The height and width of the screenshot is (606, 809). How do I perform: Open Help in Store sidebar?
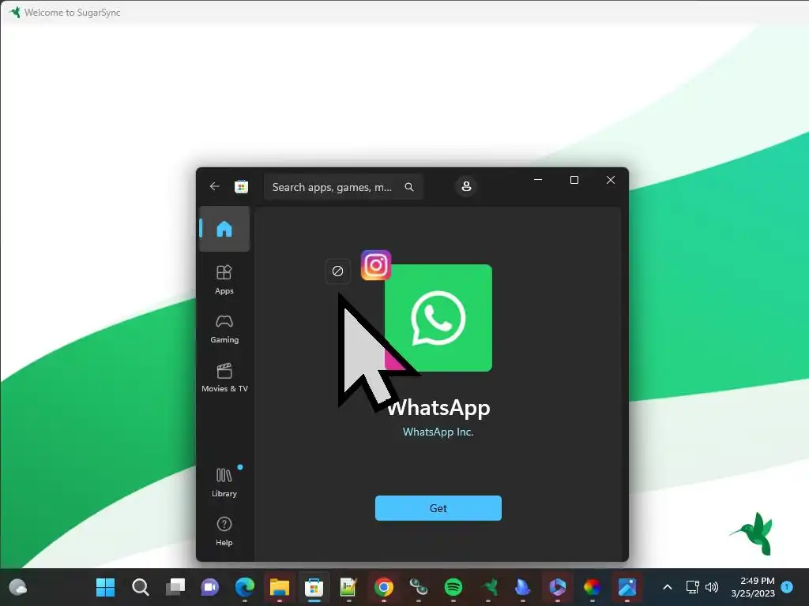click(224, 531)
